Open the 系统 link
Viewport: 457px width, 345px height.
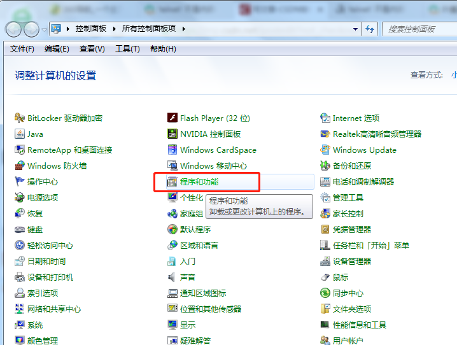35,325
